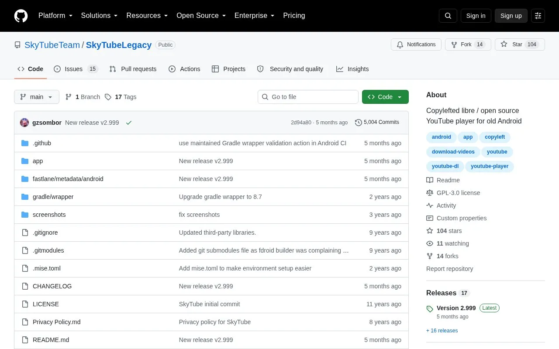Select the Insights tab

coord(352,69)
